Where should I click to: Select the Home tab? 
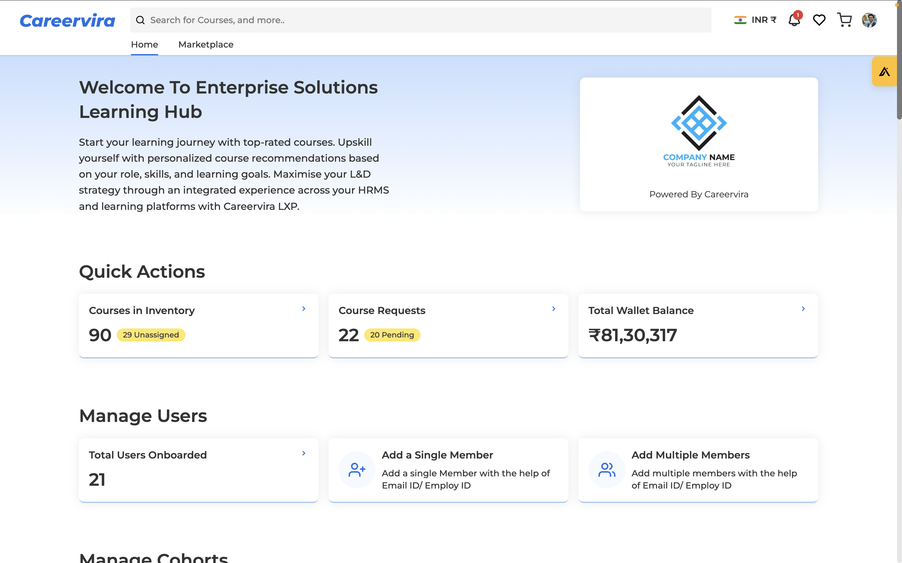[x=144, y=44]
